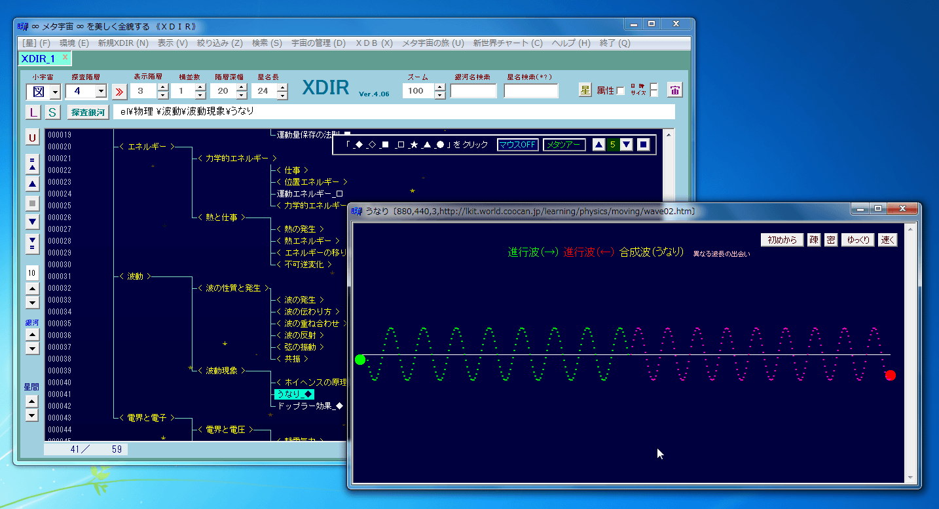Toggle the マウスOFF button

pyautogui.click(x=518, y=145)
